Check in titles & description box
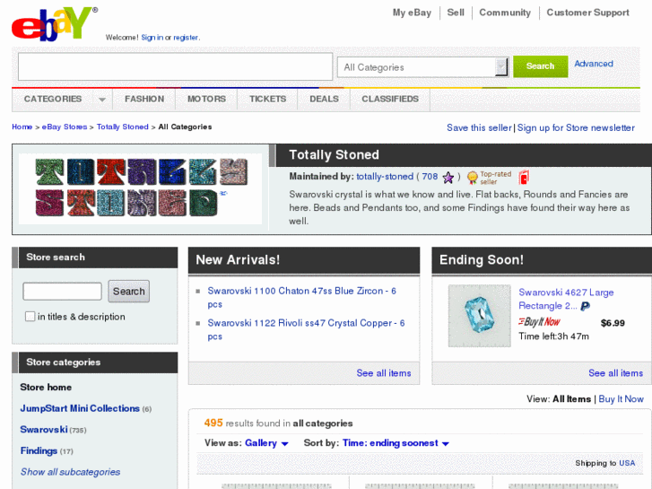 [30, 317]
